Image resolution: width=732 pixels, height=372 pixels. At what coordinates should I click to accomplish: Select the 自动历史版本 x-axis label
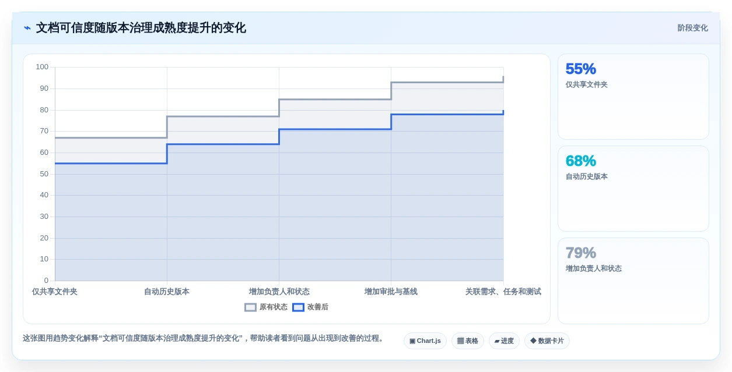167,292
